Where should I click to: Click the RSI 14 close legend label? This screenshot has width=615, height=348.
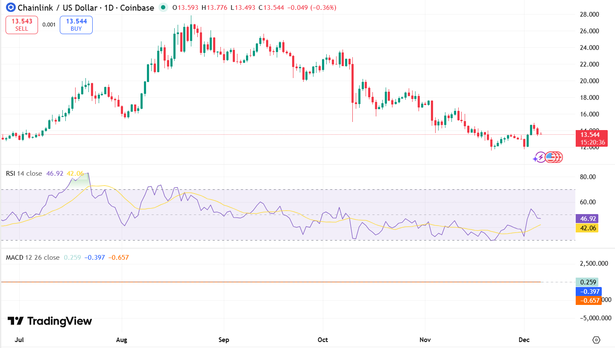pos(23,174)
